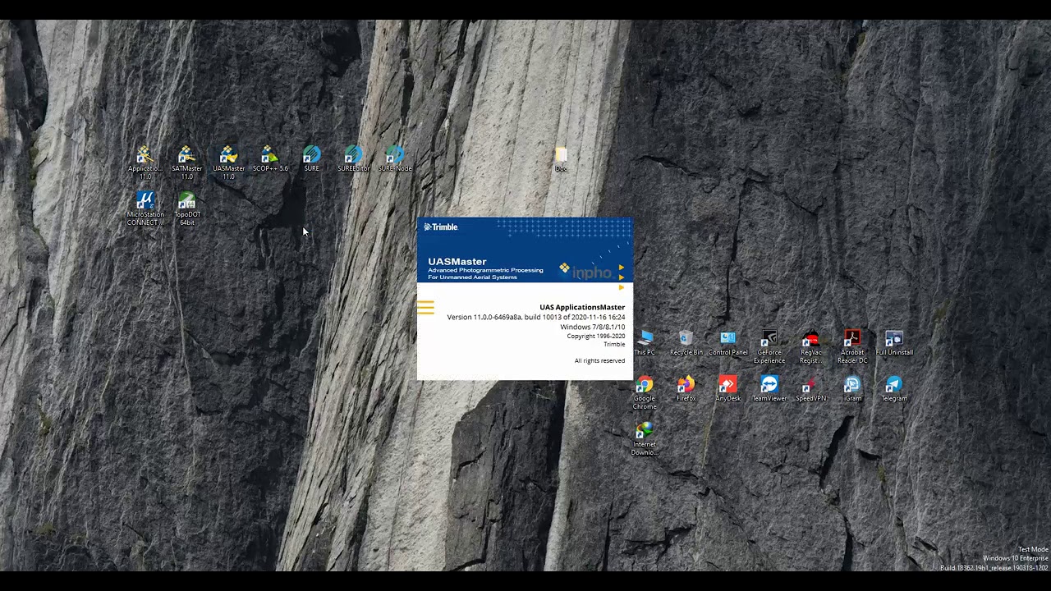Viewport: 1051px width, 591px height.
Task: Click the 'Version 11.0.0-6469a8a' build line
Action: click(x=536, y=317)
